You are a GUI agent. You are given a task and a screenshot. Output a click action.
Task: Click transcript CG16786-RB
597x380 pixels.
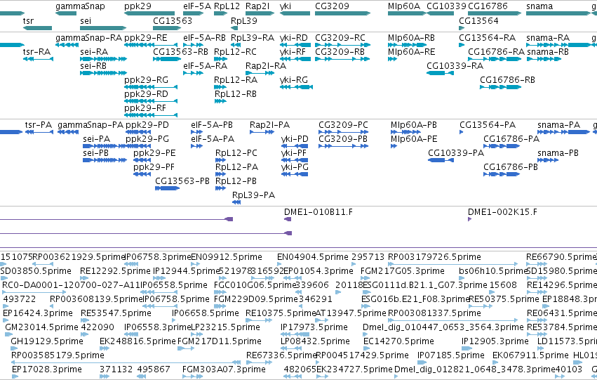[x=507, y=80]
